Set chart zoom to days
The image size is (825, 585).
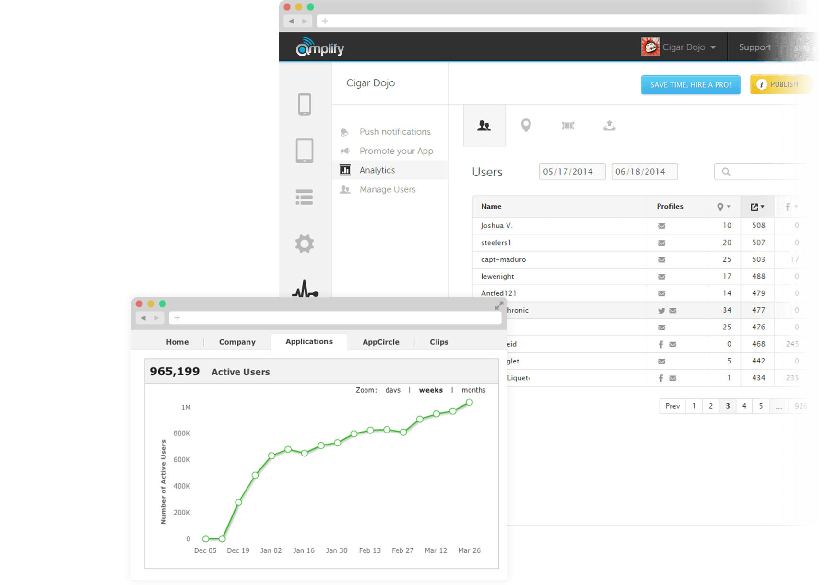393,390
